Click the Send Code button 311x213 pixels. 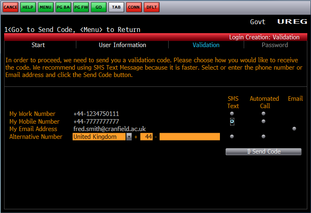point(263,152)
